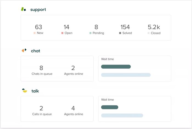Click the support section heading
The height and width of the screenshot is (129, 192).
[38, 10]
